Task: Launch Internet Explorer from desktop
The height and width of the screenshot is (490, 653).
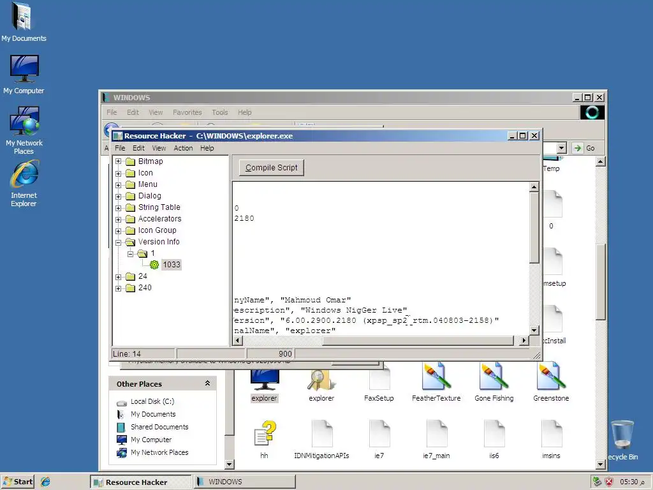Action: coord(24,184)
